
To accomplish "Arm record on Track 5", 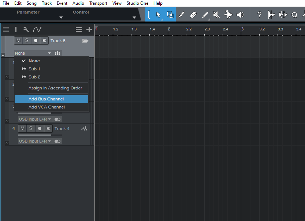I will coord(36,41).
